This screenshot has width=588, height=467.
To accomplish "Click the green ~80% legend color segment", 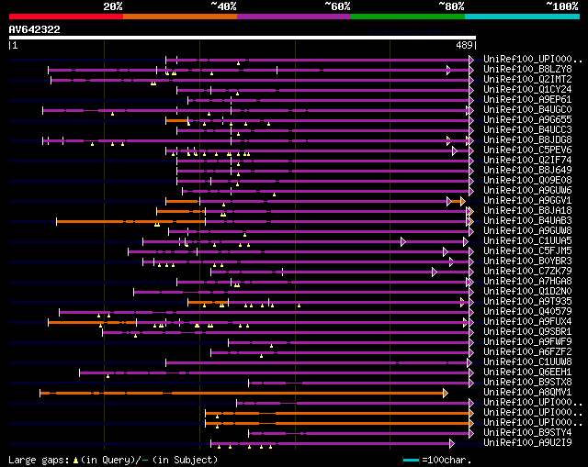I will coord(408,17).
